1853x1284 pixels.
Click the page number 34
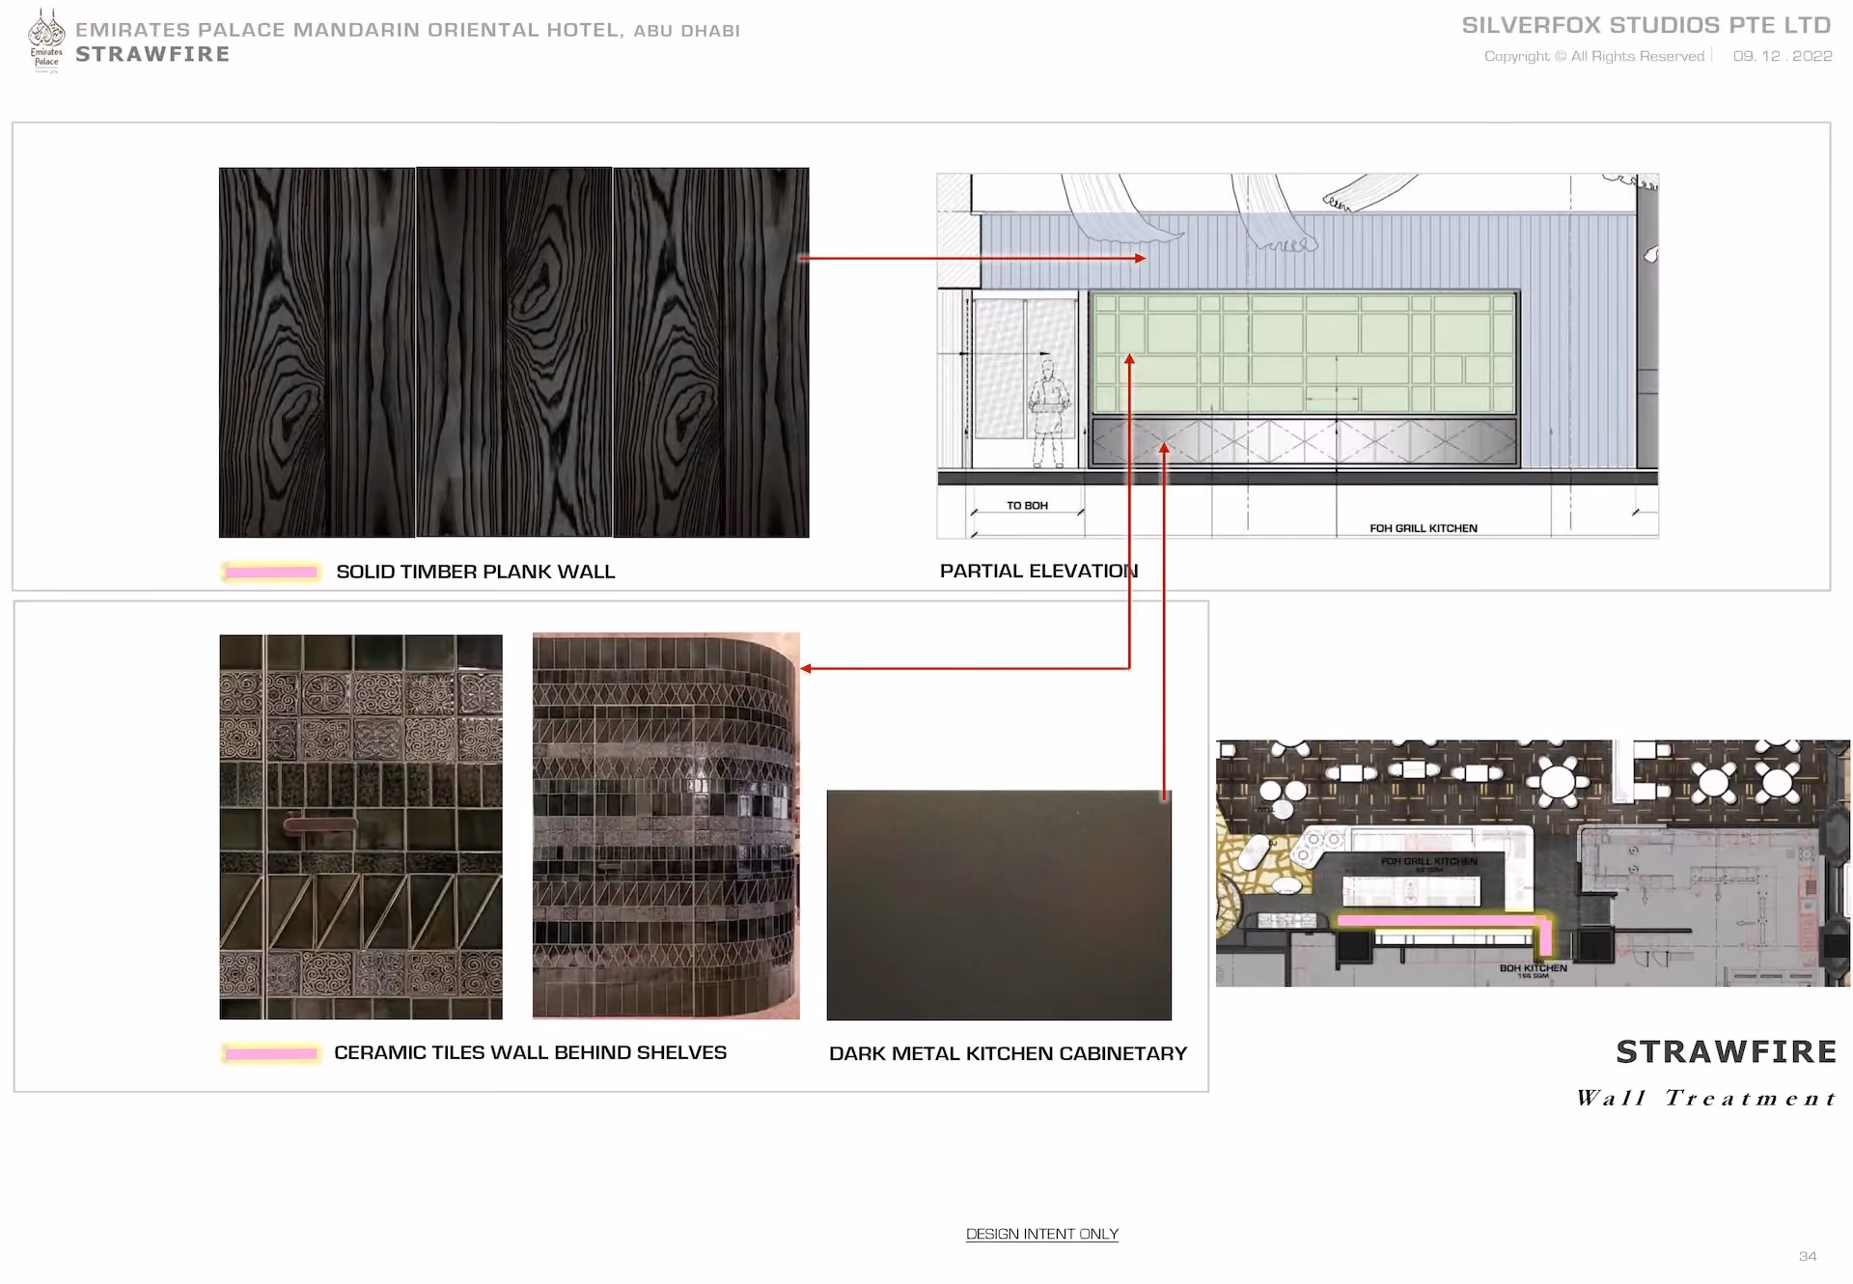(1808, 1256)
